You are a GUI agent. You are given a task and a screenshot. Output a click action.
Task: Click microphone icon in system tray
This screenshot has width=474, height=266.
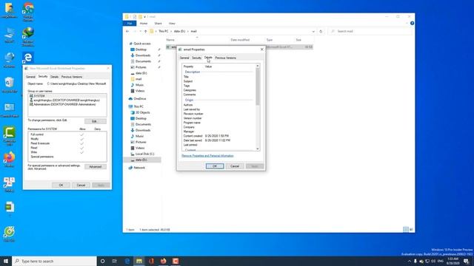(x=415, y=261)
